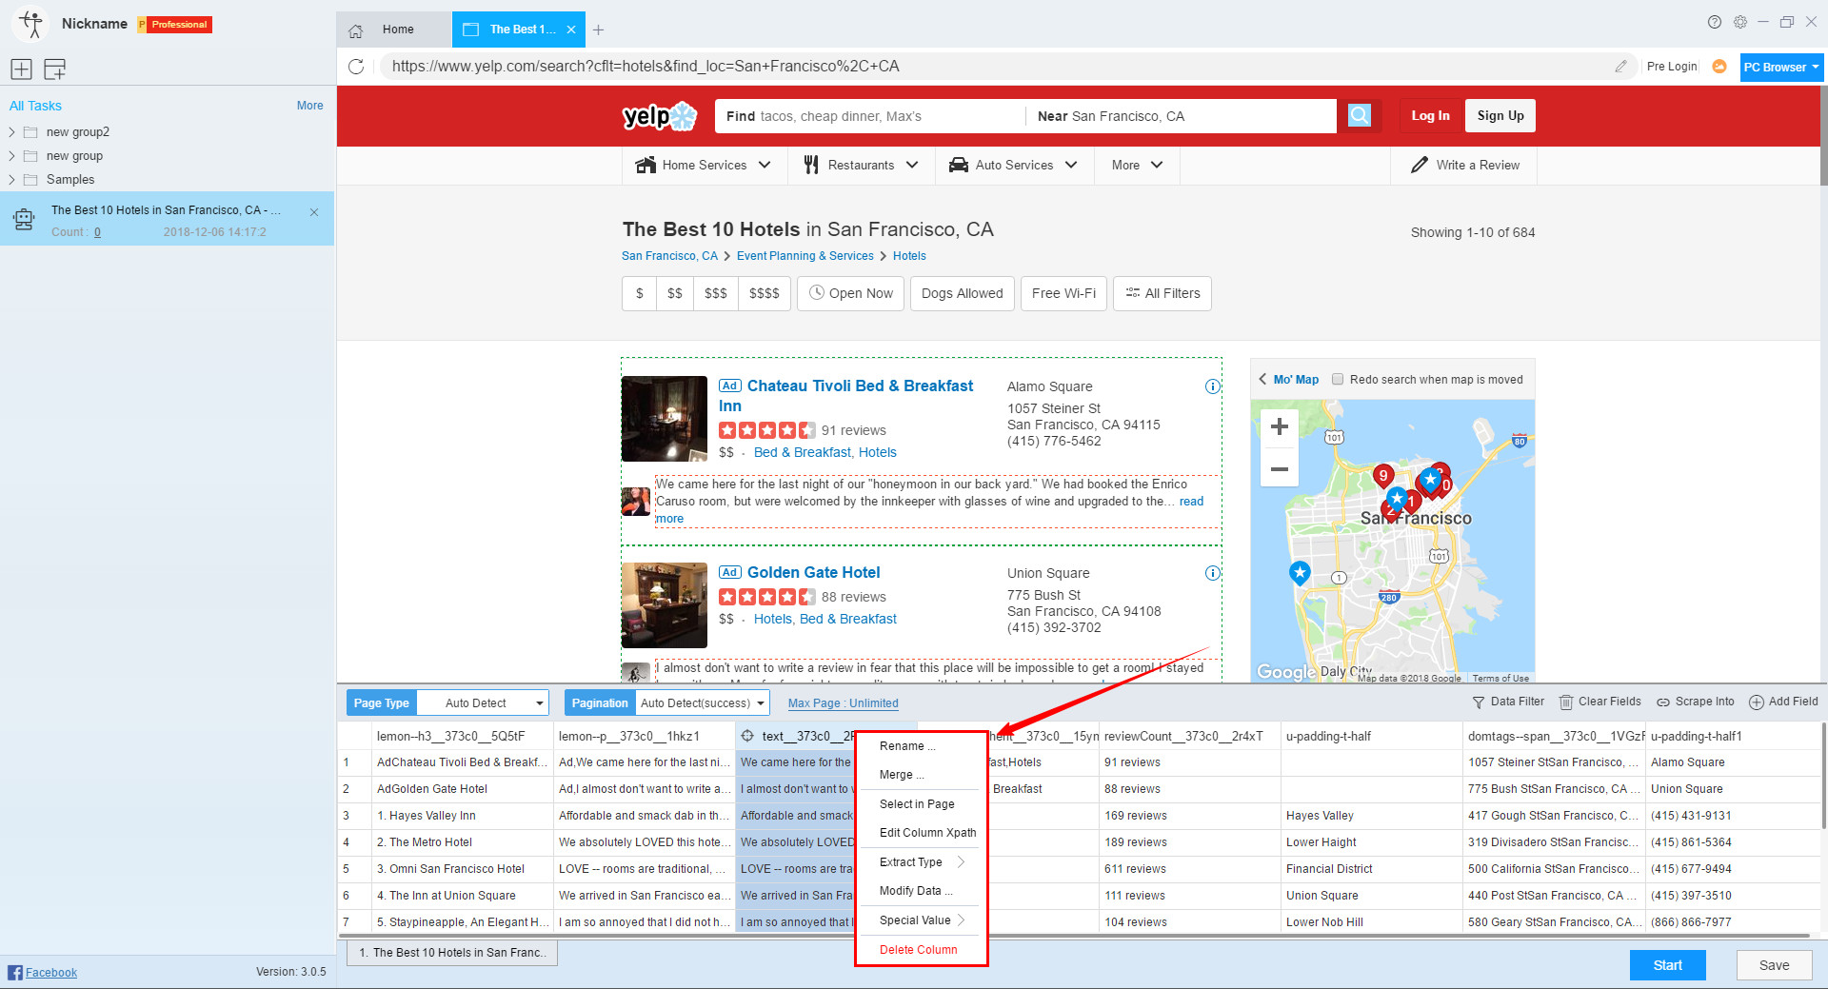Click the task robot icon in sidebar

pos(24,219)
